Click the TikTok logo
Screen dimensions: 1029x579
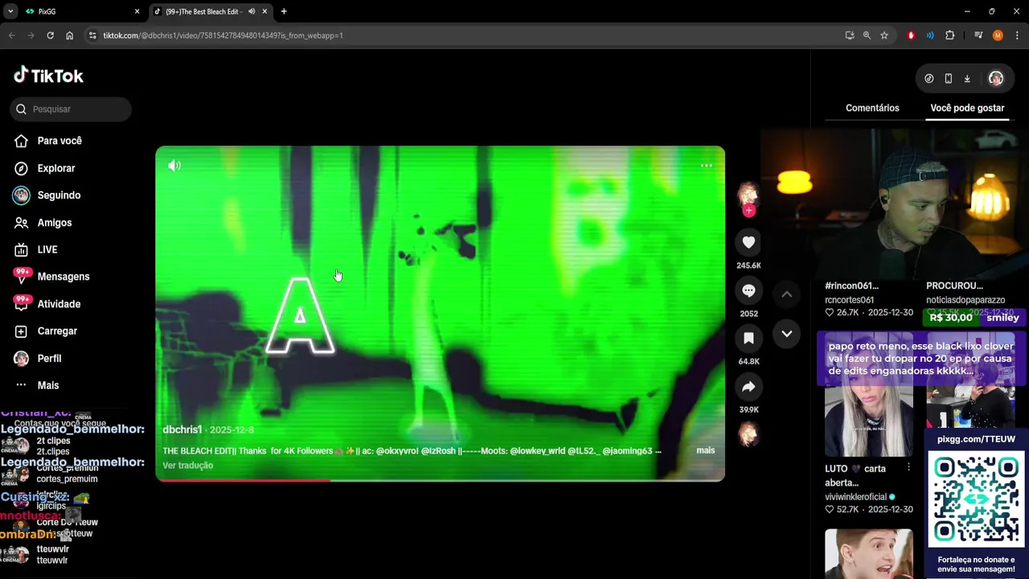[x=48, y=76]
